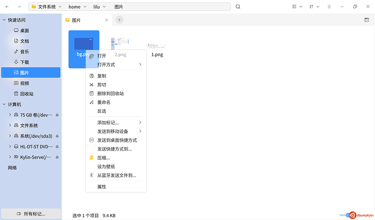
Task: Collapse the 快速访问 section
Action: pos(4,20)
